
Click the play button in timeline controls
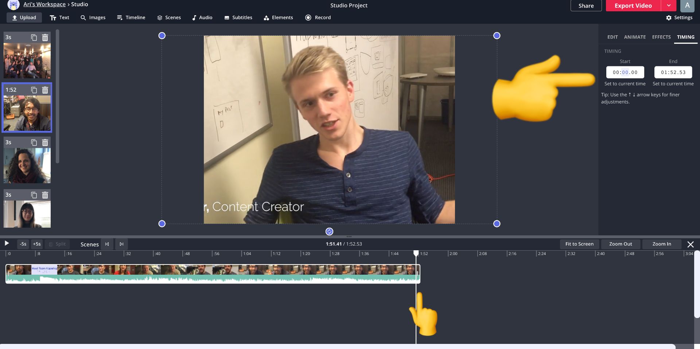(x=7, y=243)
